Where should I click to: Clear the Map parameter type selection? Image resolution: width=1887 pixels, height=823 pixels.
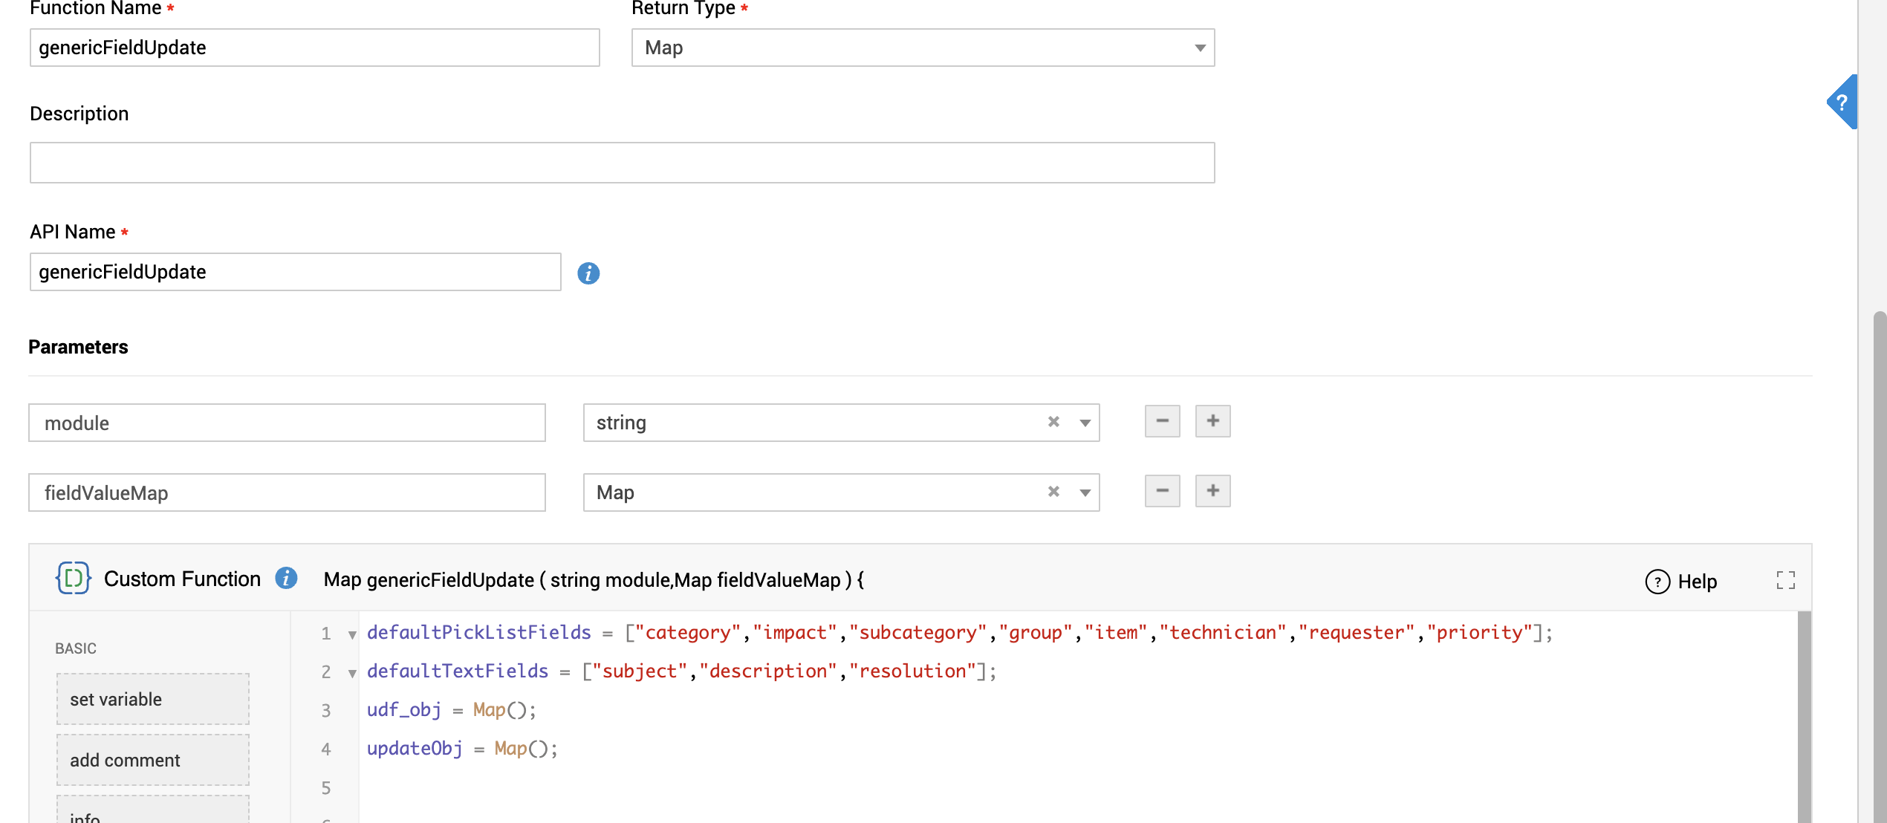[1053, 492]
